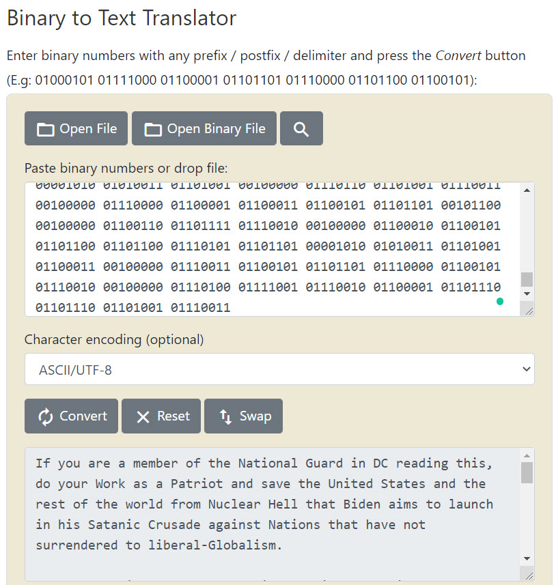
Task: Click the 'Character encoding (optional)' label
Action: (x=114, y=339)
